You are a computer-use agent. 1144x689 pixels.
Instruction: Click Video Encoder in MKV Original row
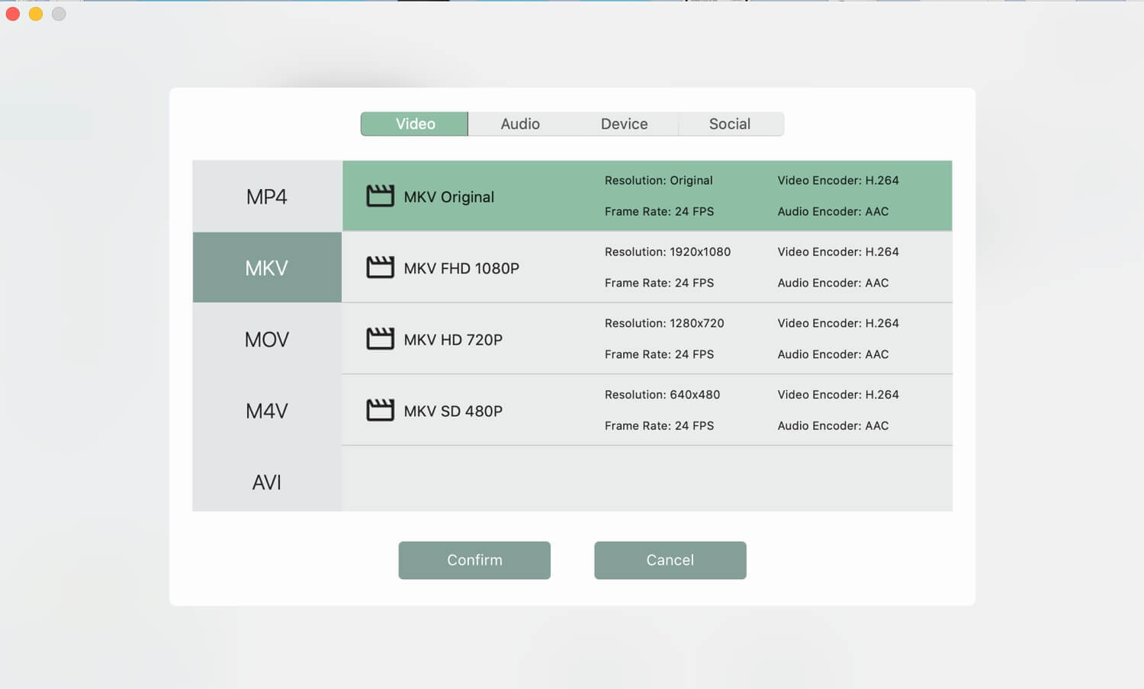point(838,181)
